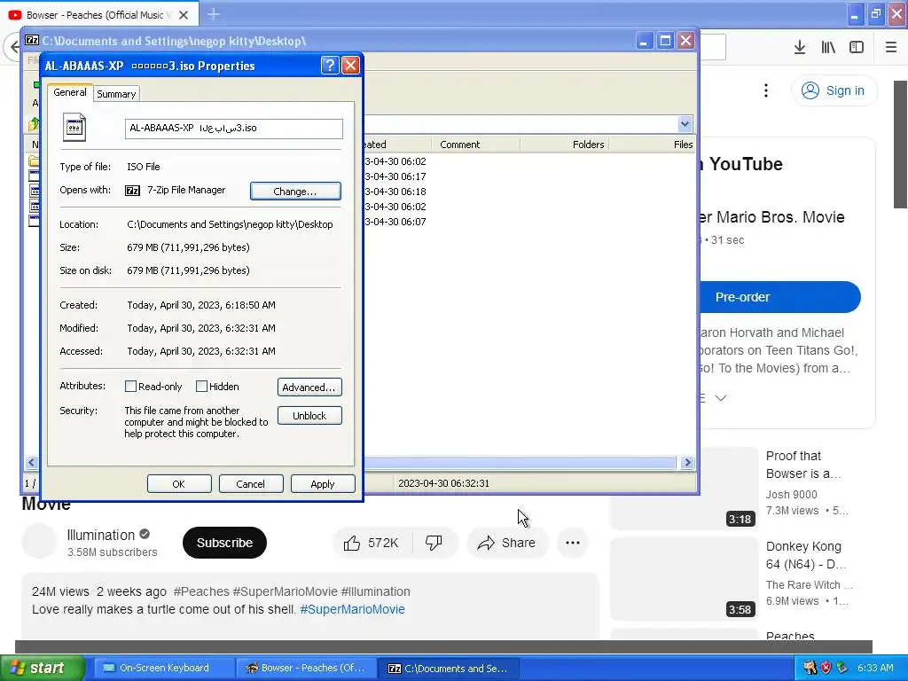Screen dimensions: 908x681
Task: Click the 7-Zip horizontal scrollbar right arrow
Action: coord(687,462)
